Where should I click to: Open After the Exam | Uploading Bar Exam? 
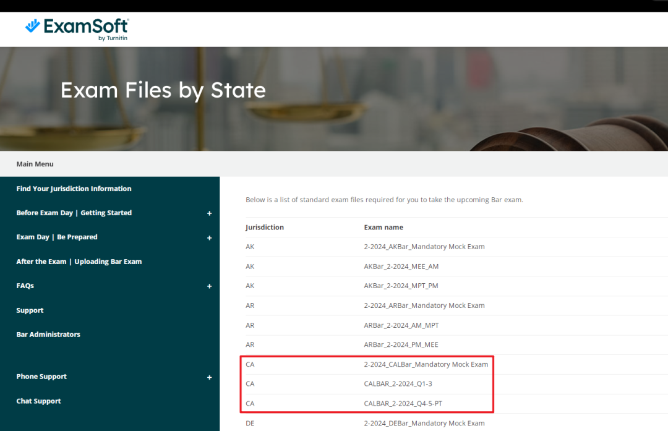79,262
